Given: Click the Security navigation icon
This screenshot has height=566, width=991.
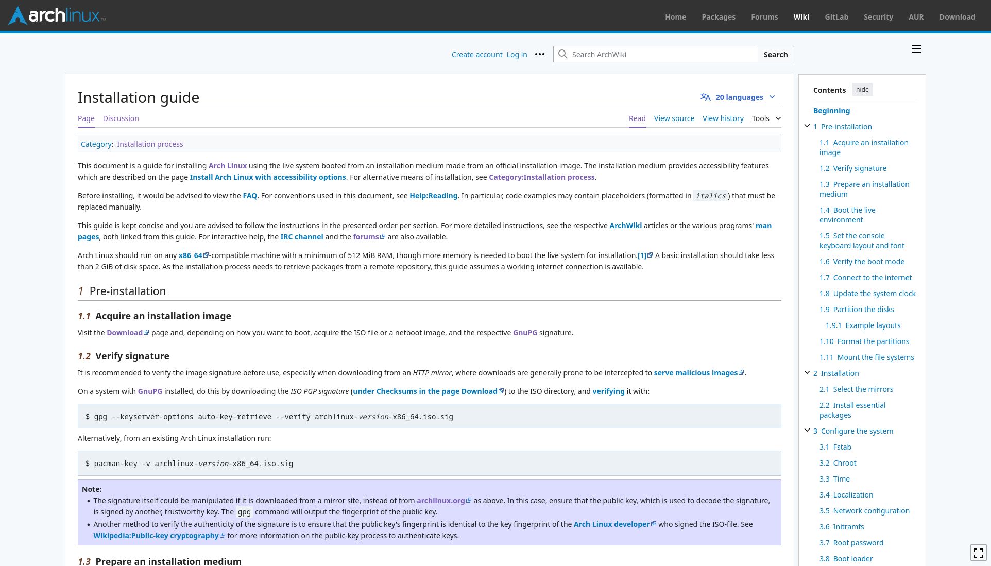Looking at the screenshot, I should point(879,16).
